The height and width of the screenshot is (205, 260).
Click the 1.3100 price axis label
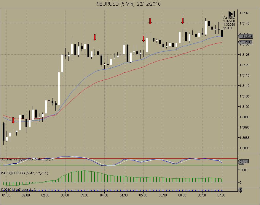click(245, 107)
